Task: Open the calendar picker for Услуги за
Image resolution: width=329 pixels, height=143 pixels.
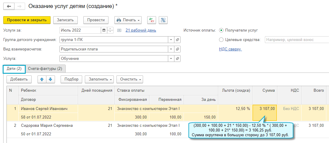Action: pyautogui.click(x=104, y=30)
